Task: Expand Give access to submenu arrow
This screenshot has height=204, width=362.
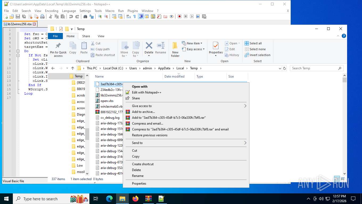Action: tap(245, 106)
